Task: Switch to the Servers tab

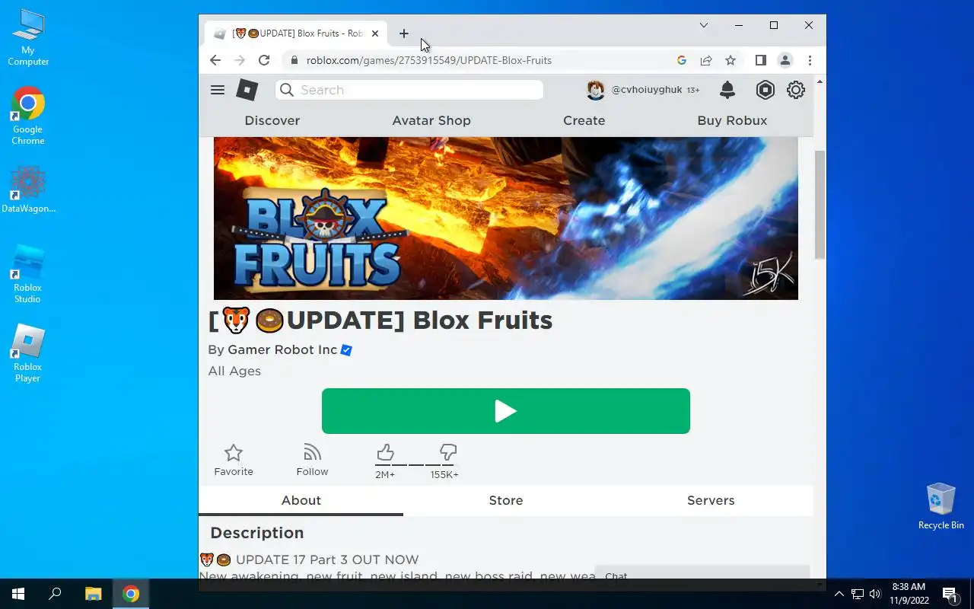Action: coord(711,500)
